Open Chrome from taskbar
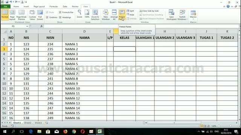Image resolution: width=241 pixels, height=135 pixels. (74, 132)
